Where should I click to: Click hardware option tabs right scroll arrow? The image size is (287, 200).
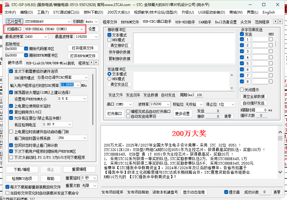96,63
